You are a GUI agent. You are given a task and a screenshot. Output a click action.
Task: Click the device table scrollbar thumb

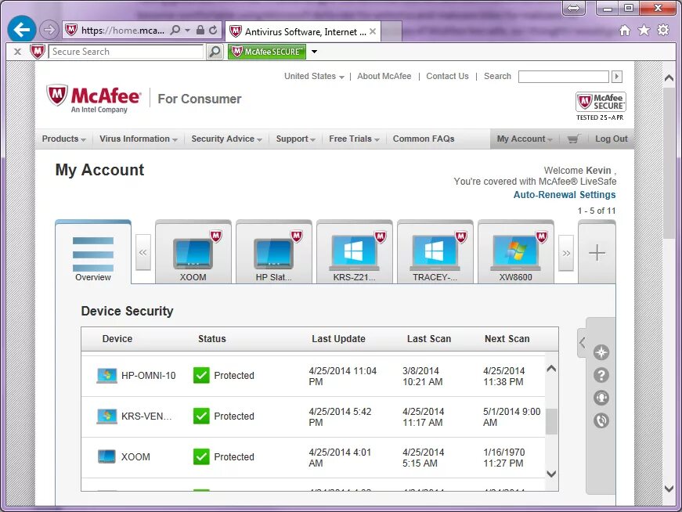click(x=551, y=421)
